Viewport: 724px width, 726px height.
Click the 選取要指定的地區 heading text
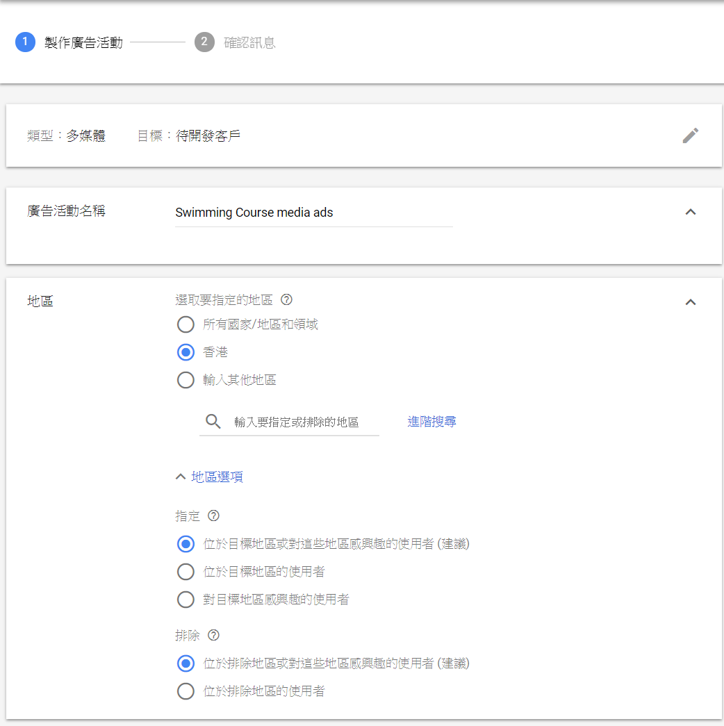point(224,300)
